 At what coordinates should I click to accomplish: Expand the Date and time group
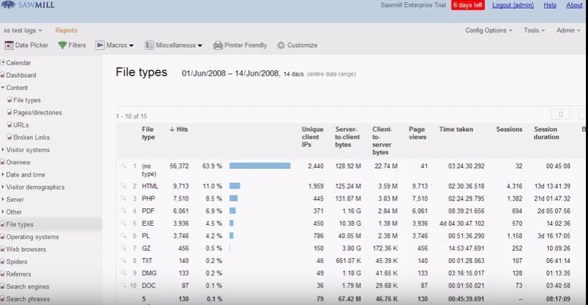tap(25, 175)
